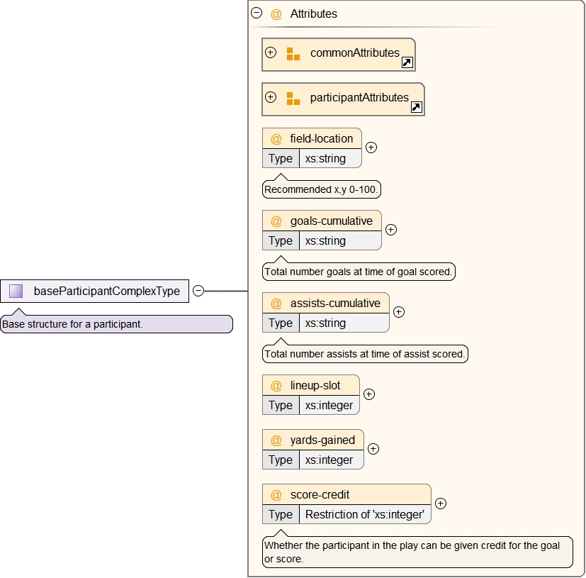This screenshot has width=586, height=578.
Task: Expand the lineup-slot attribute details
Action: point(368,394)
